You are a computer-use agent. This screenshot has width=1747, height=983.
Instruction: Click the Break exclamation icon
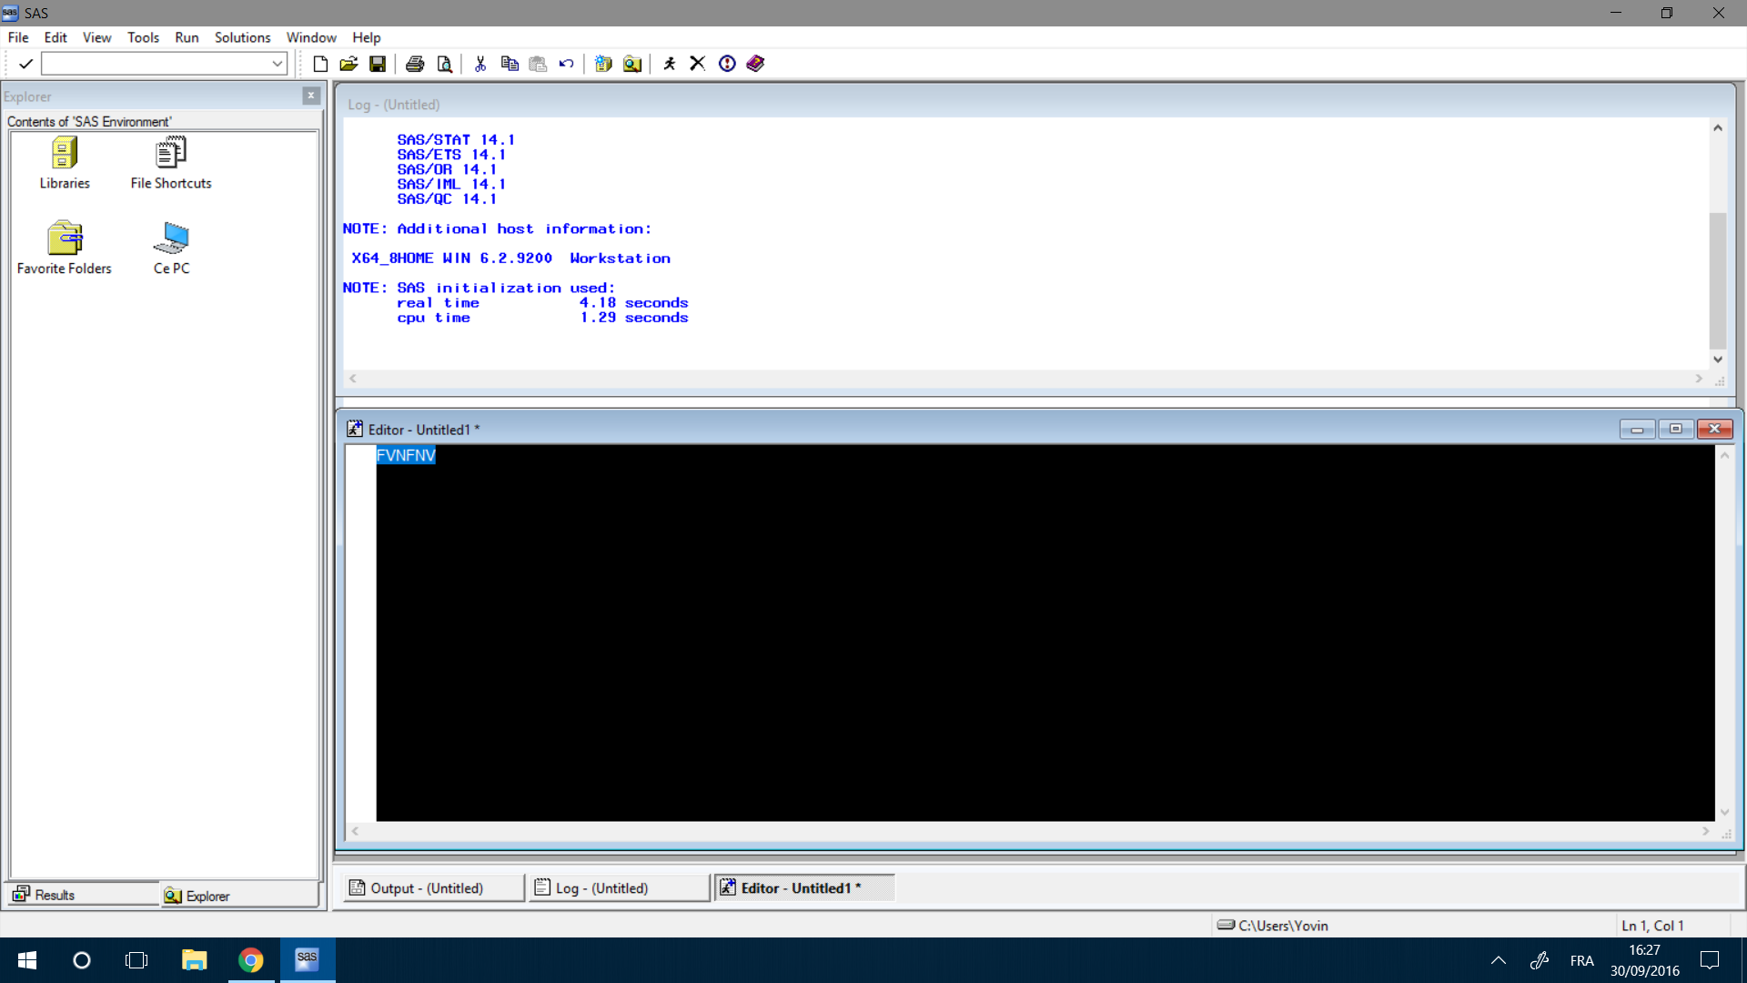(727, 64)
